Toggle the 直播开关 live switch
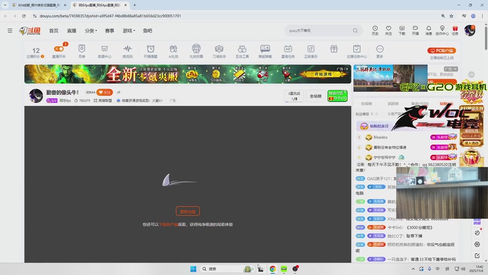The image size is (488, 275). tap(59, 49)
